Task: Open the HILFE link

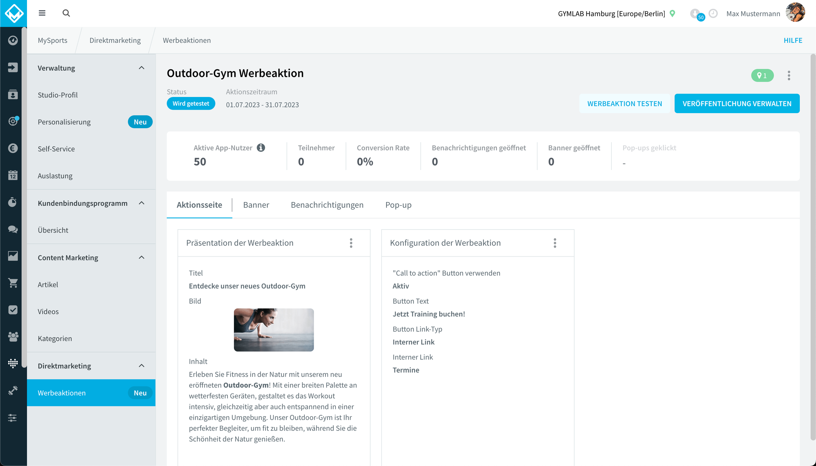Action: [793, 40]
